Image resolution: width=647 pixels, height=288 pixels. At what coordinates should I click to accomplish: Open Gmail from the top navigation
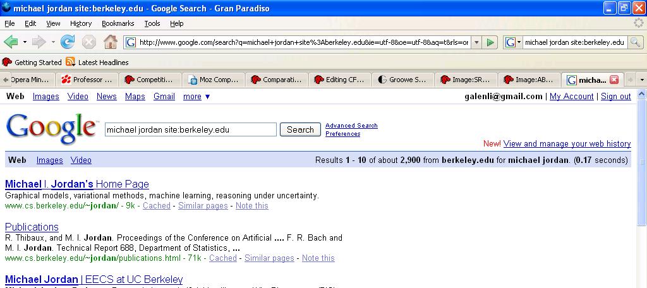coord(164,96)
